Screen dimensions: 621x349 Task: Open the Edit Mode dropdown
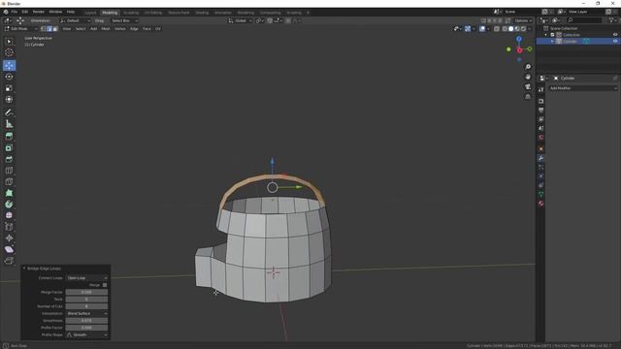[20, 29]
